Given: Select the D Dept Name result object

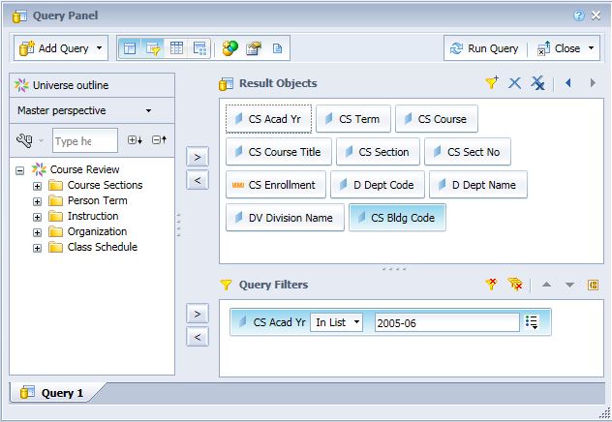Looking at the screenshot, I should point(478,185).
